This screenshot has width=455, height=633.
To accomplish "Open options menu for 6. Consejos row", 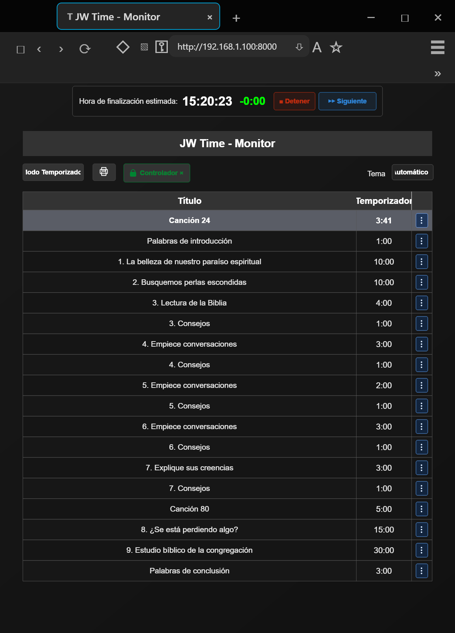I will (422, 447).
